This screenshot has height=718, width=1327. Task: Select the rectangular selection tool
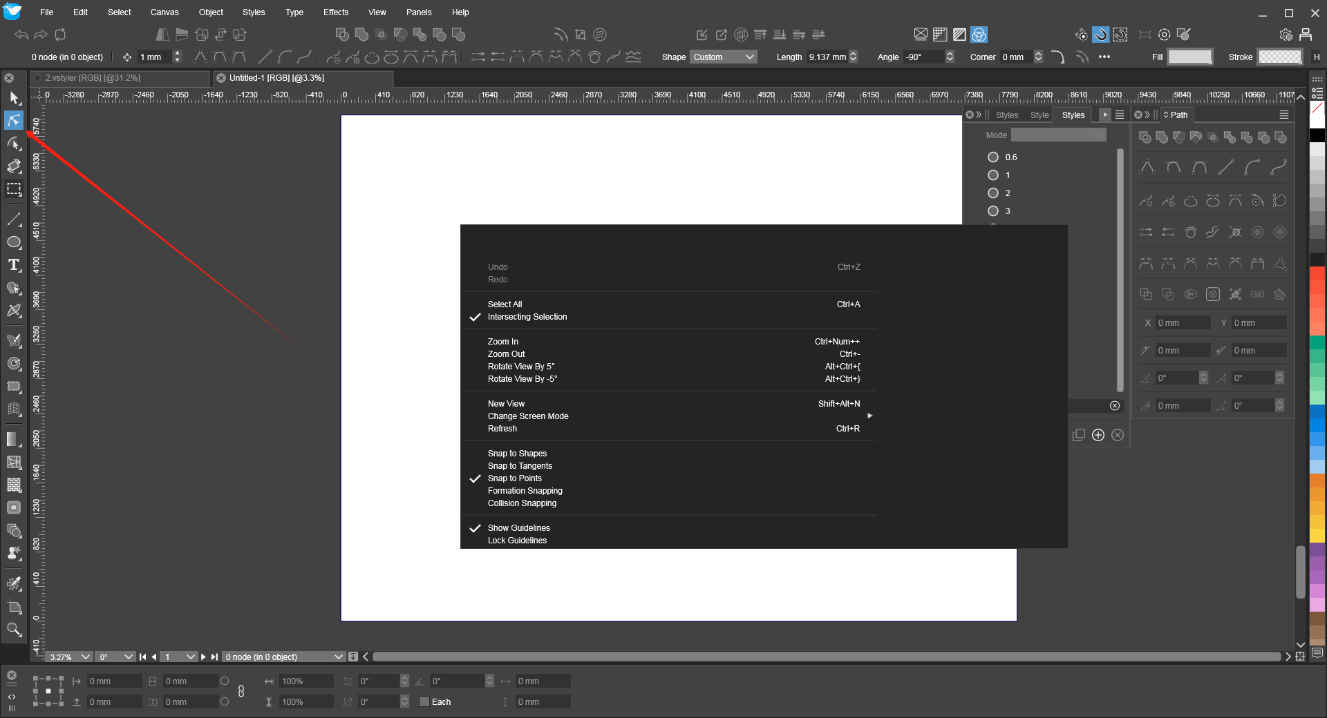14,189
